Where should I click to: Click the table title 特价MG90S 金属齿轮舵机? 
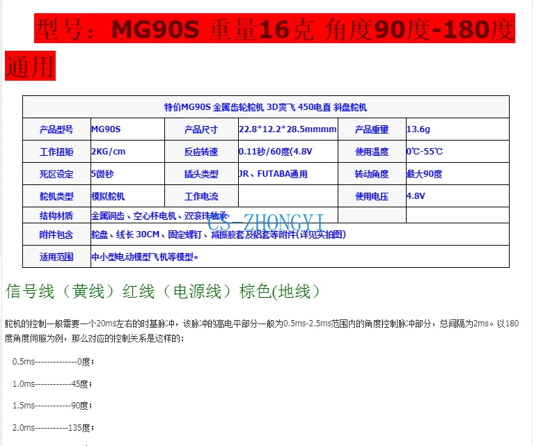click(266, 107)
